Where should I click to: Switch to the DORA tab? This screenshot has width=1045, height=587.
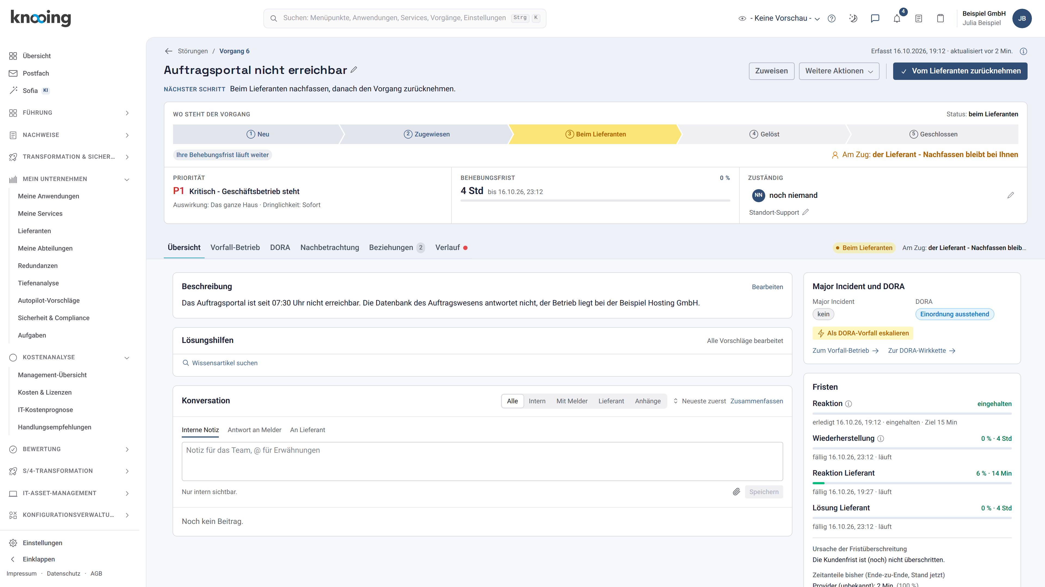pos(280,248)
